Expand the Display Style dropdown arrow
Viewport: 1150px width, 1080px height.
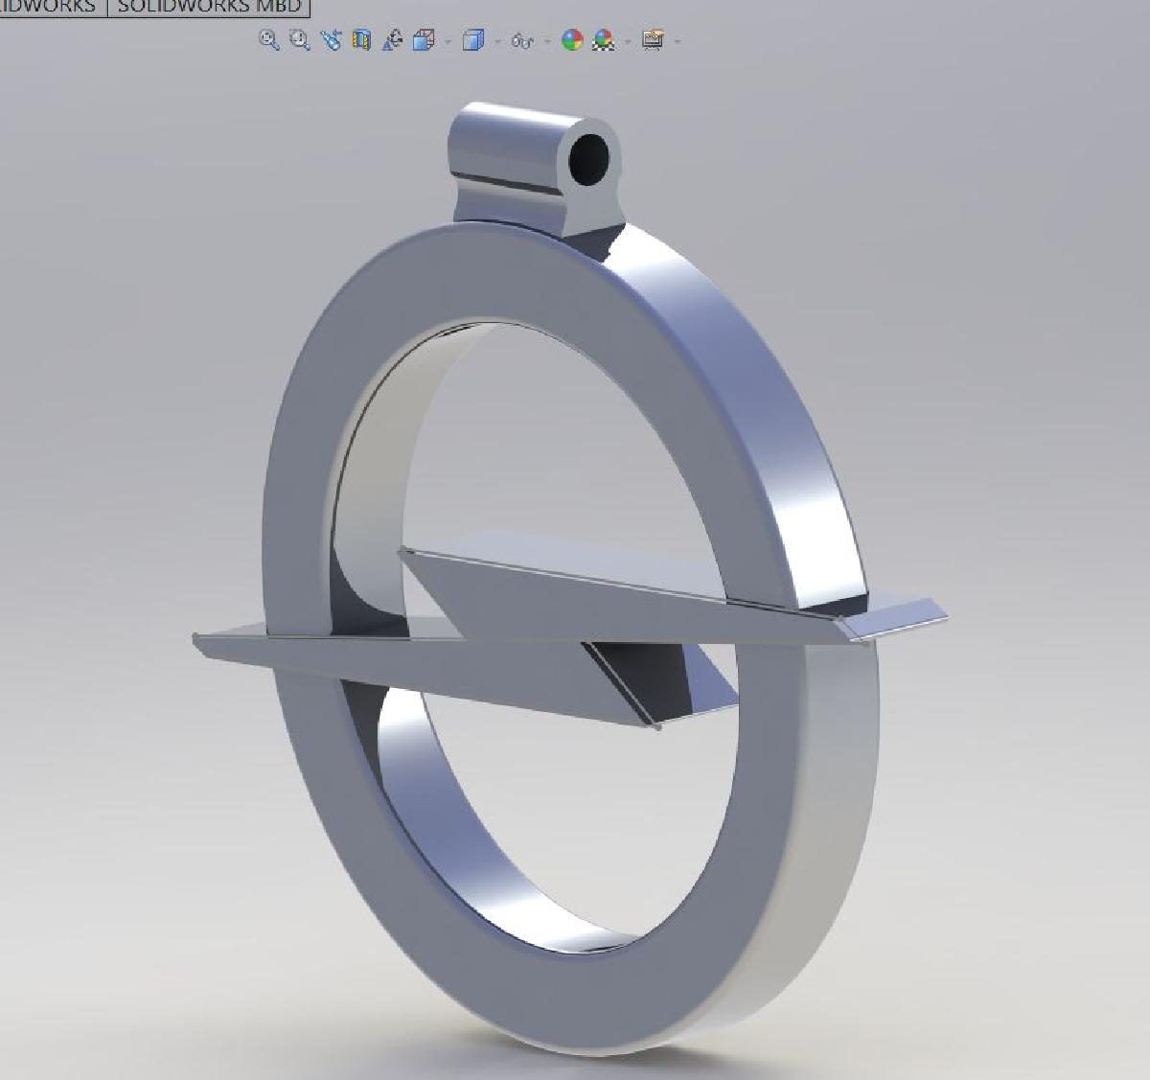pos(497,41)
